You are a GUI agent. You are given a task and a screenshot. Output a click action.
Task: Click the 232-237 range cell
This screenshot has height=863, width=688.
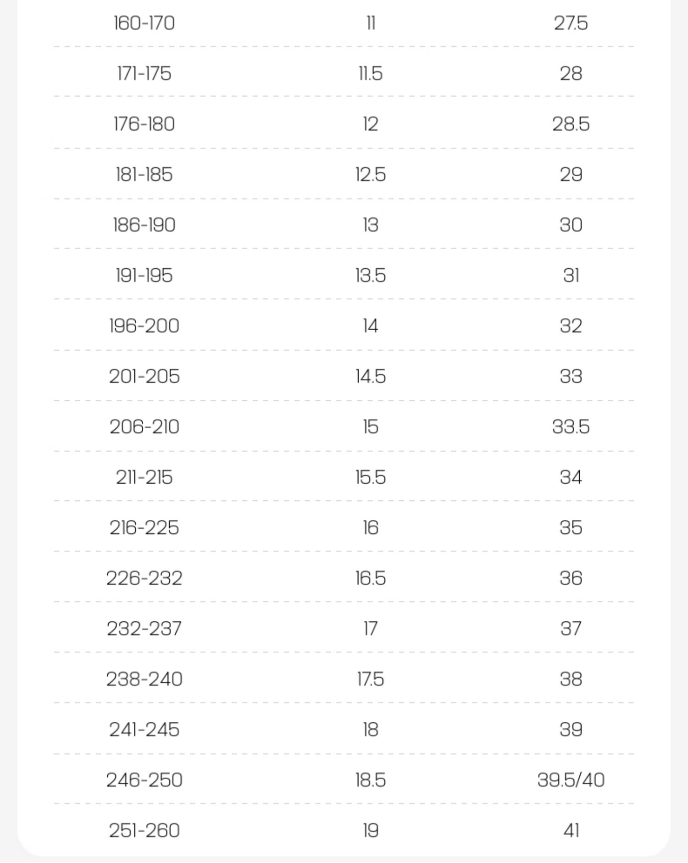click(x=144, y=629)
